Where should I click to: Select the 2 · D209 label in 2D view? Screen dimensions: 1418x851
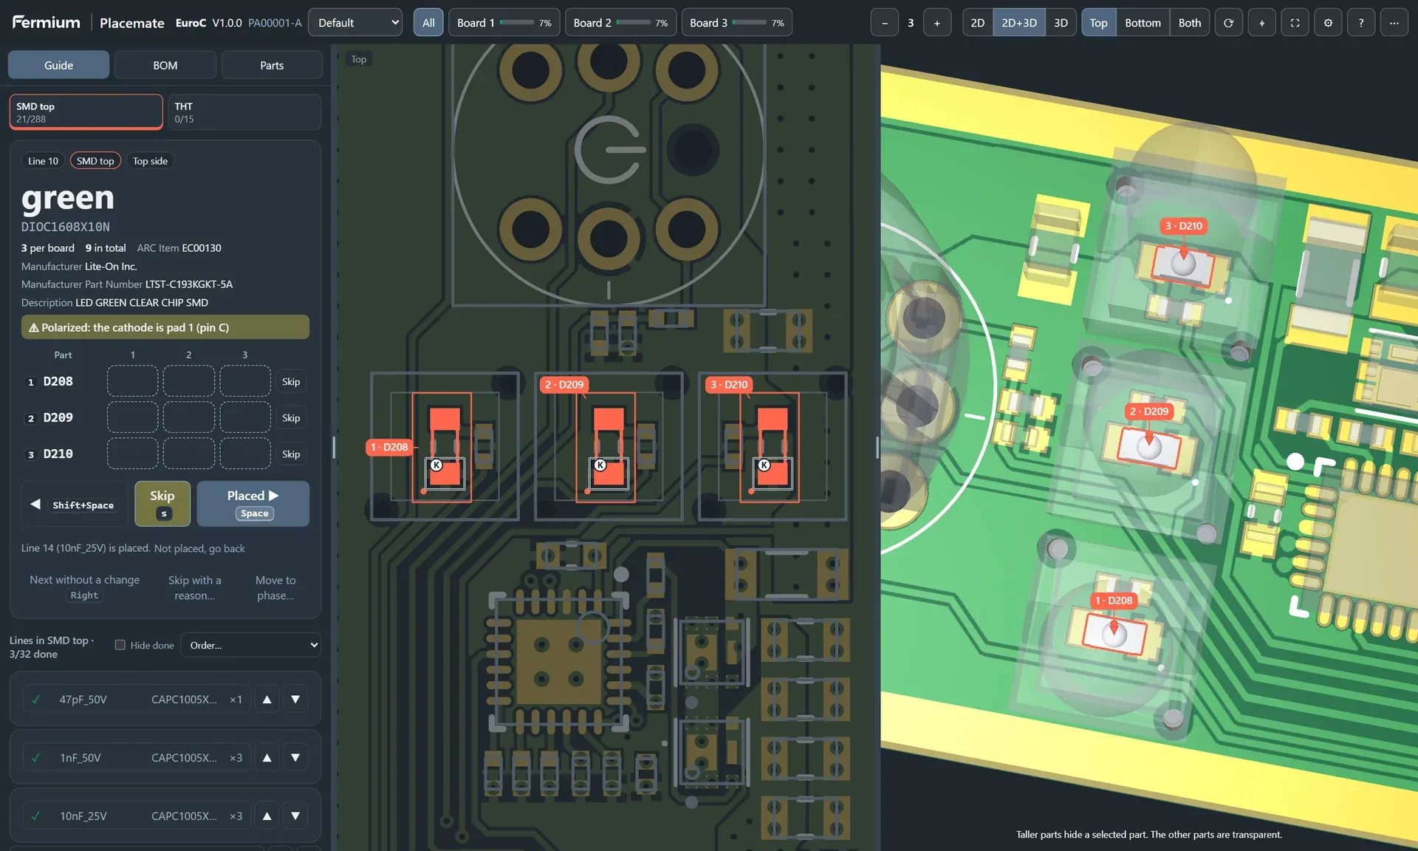pyautogui.click(x=564, y=384)
